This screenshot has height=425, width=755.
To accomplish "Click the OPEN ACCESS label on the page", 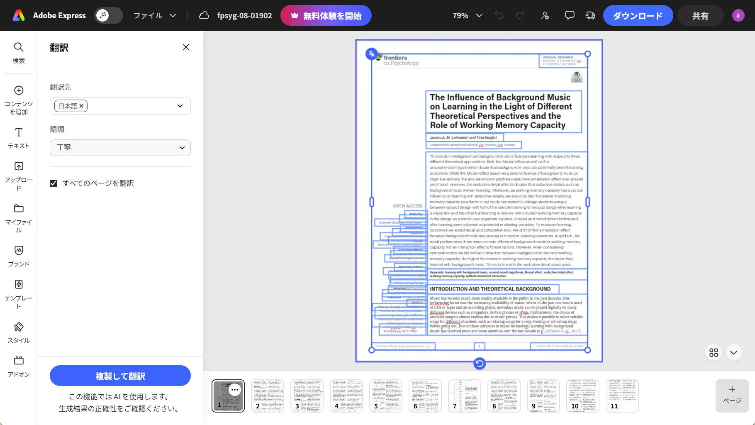I will coord(408,206).
